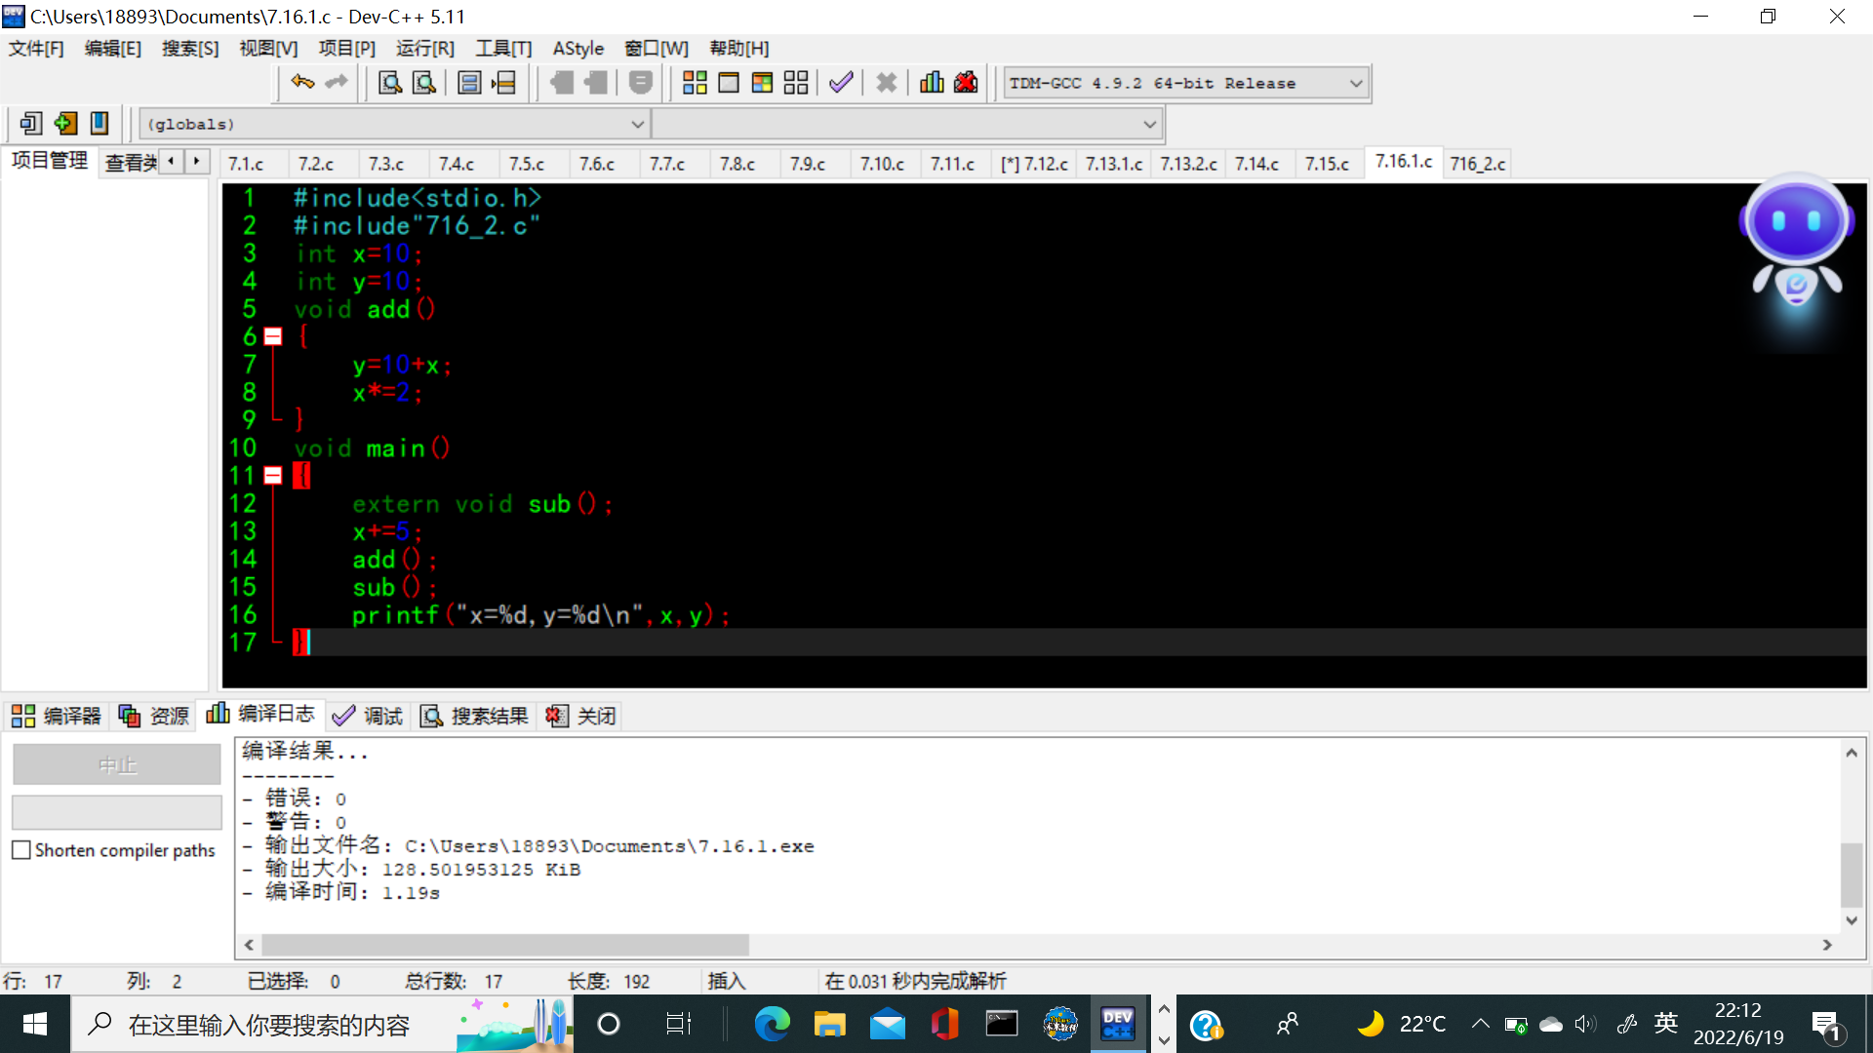Expand the system tray hidden icons chevron
The width and height of the screenshot is (1873, 1053).
(x=1480, y=1024)
